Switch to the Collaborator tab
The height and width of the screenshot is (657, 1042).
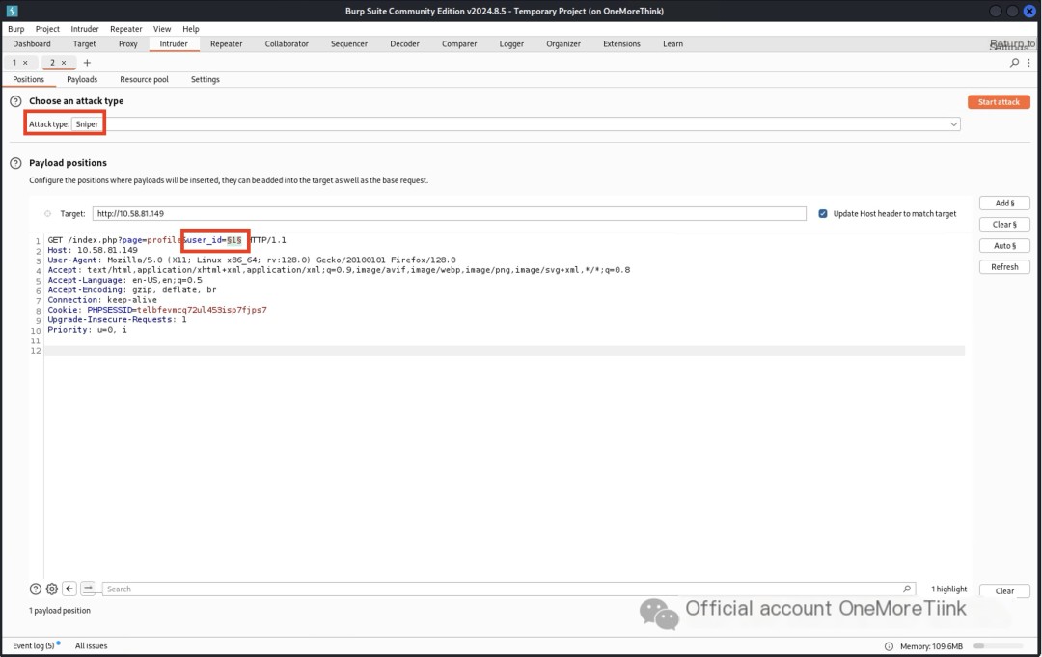[x=287, y=43]
